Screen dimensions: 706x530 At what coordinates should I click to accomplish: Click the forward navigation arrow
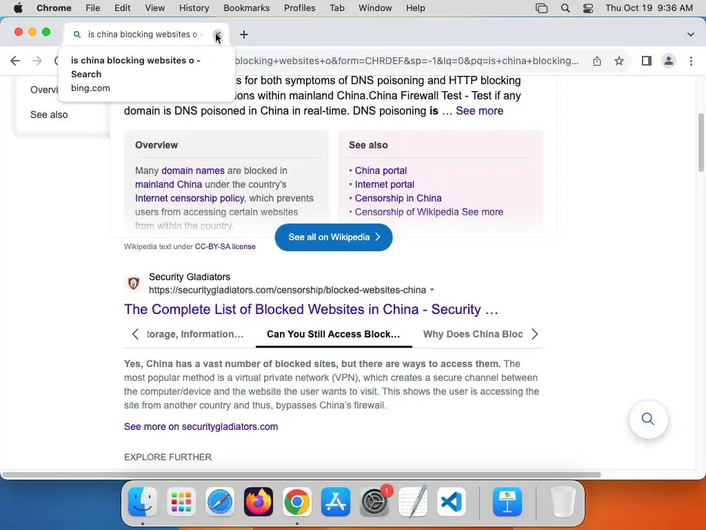[37, 61]
